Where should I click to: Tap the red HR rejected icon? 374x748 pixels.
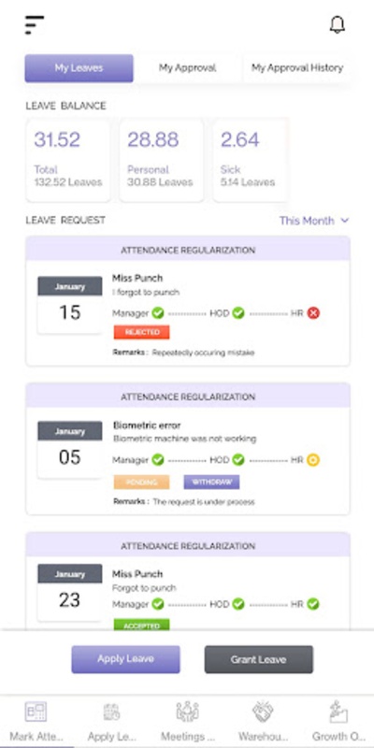point(313,313)
